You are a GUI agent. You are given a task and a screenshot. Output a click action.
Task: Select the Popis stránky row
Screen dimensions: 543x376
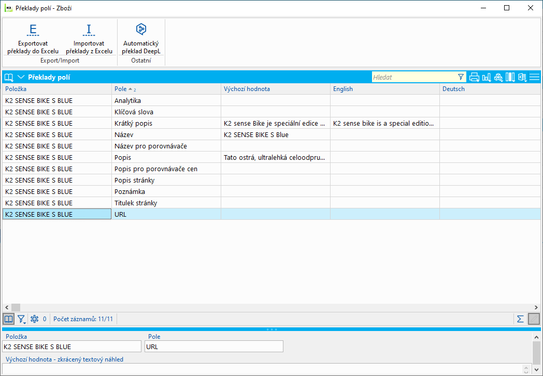pos(271,181)
